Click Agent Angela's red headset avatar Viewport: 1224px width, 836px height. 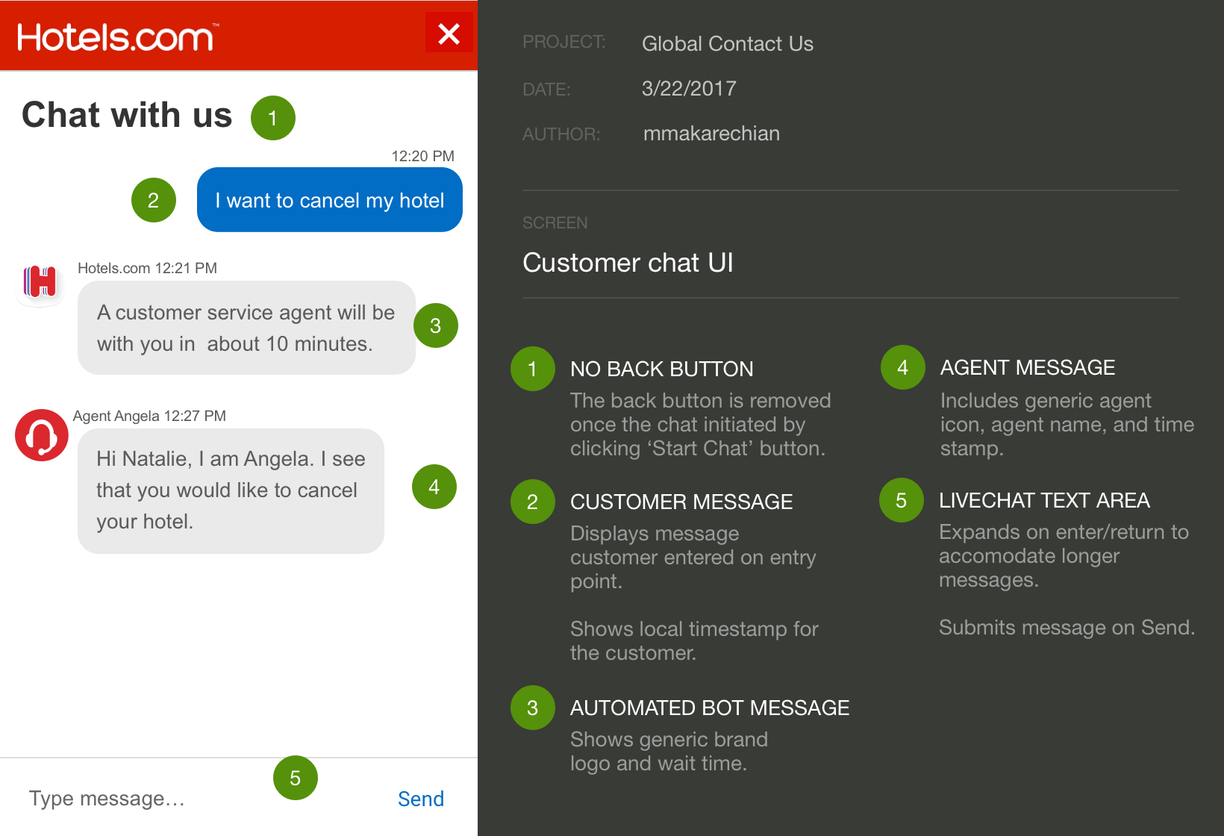tap(42, 435)
